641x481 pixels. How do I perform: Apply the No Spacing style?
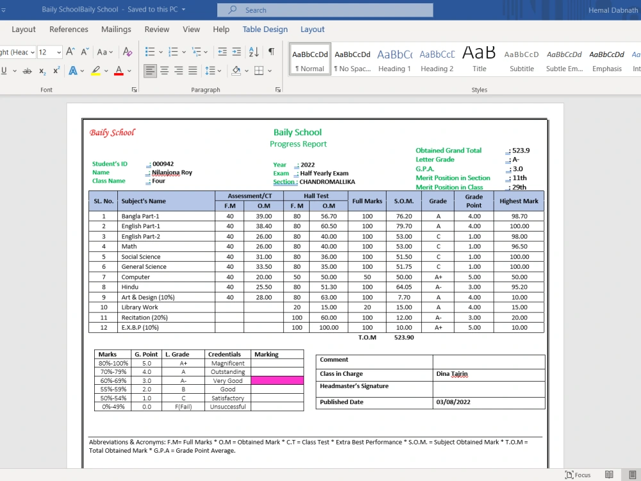[353, 58]
